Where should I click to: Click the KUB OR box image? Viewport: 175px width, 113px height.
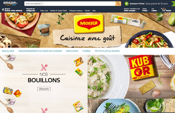[x=143, y=68]
